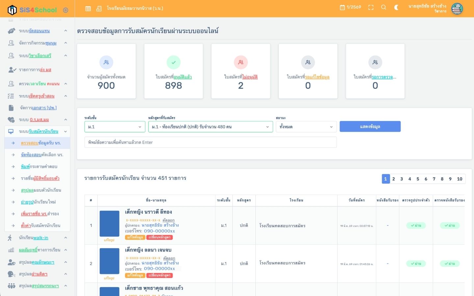474x296 pixels.
Task: Click the SiS4School logo icon
Action: click(x=12, y=10)
